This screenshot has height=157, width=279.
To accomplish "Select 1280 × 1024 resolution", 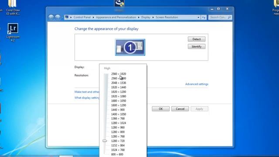I will point(119,123).
